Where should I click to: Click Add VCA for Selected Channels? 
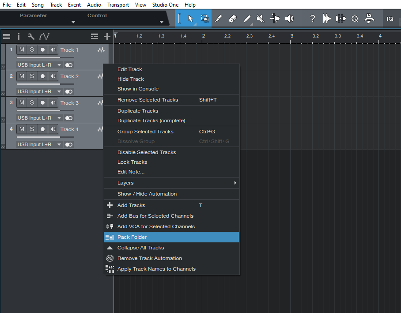click(x=171, y=226)
